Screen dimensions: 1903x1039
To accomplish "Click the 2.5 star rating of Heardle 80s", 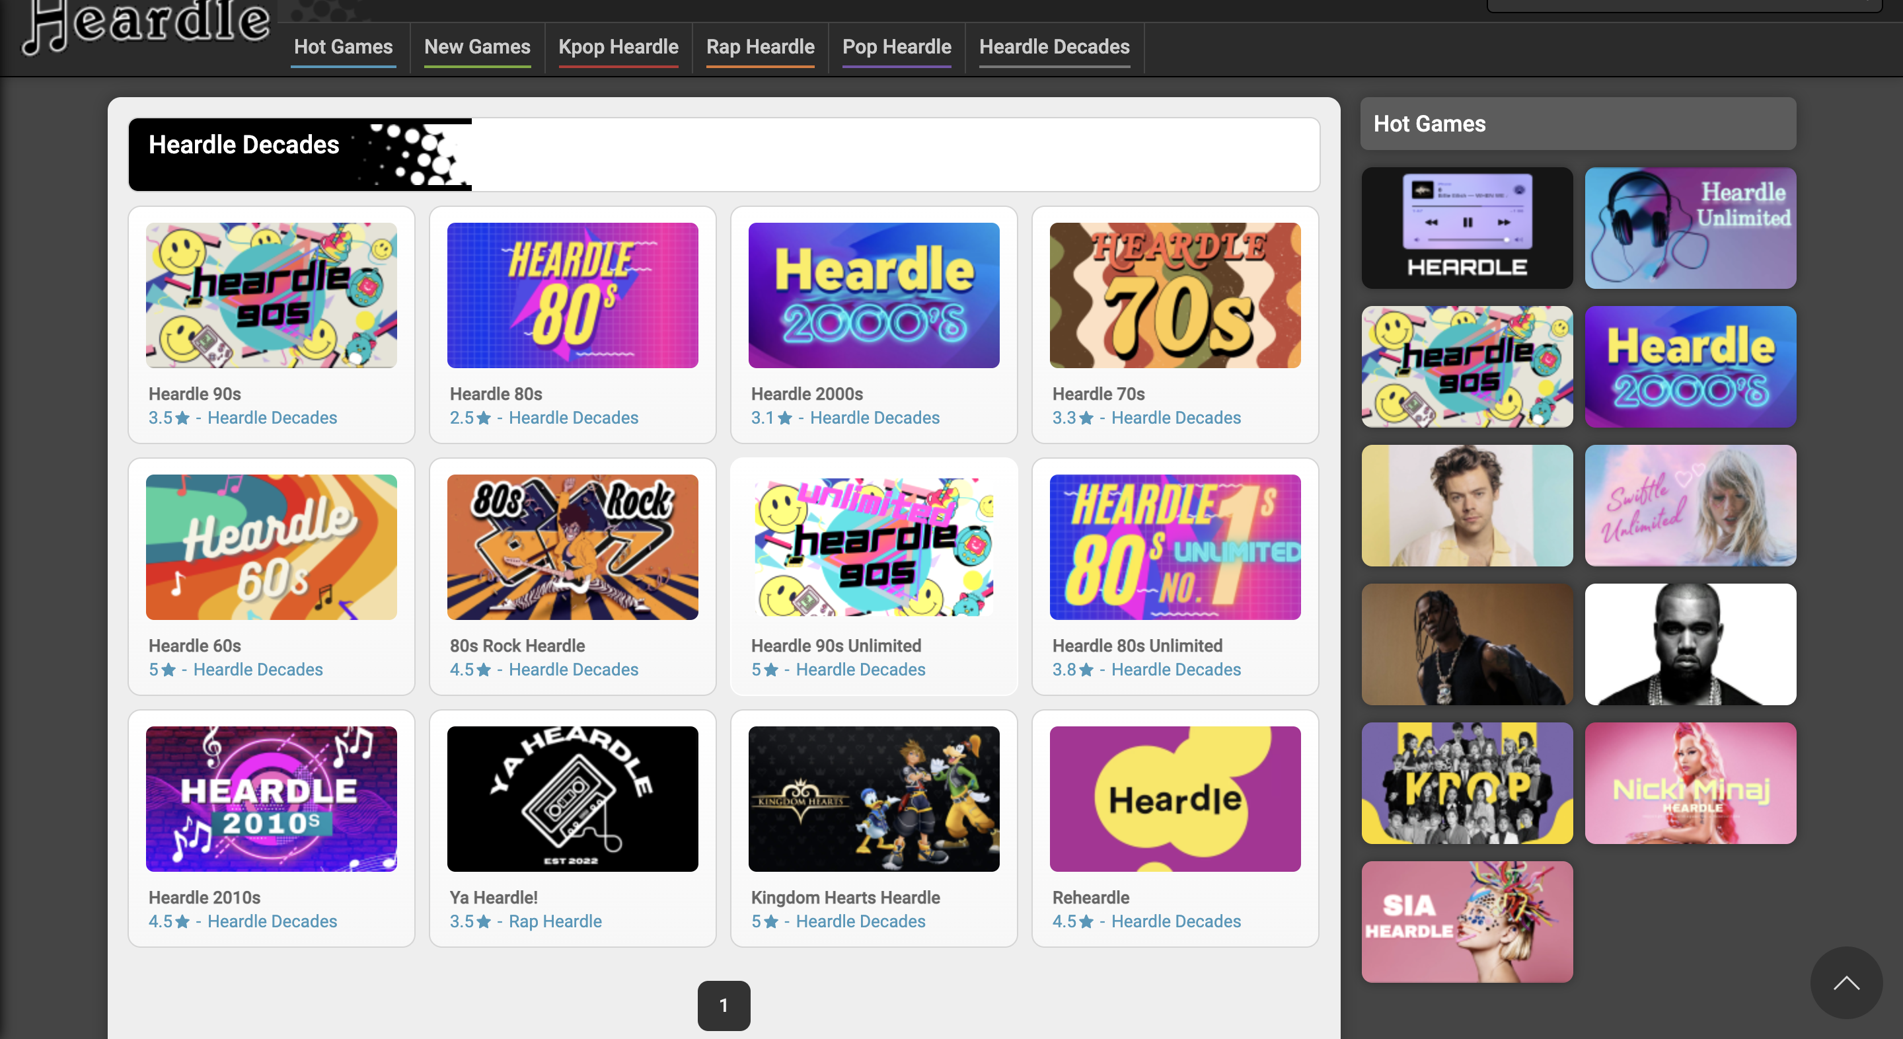I will tap(470, 418).
